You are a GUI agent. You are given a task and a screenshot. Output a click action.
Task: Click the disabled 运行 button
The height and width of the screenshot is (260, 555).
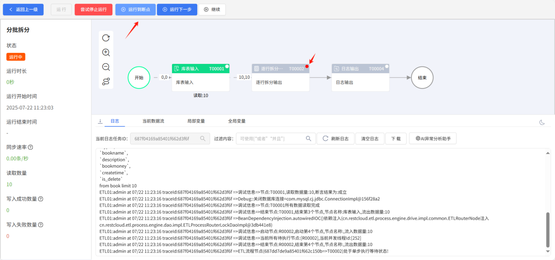pyautogui.click(x=61, y=10)
